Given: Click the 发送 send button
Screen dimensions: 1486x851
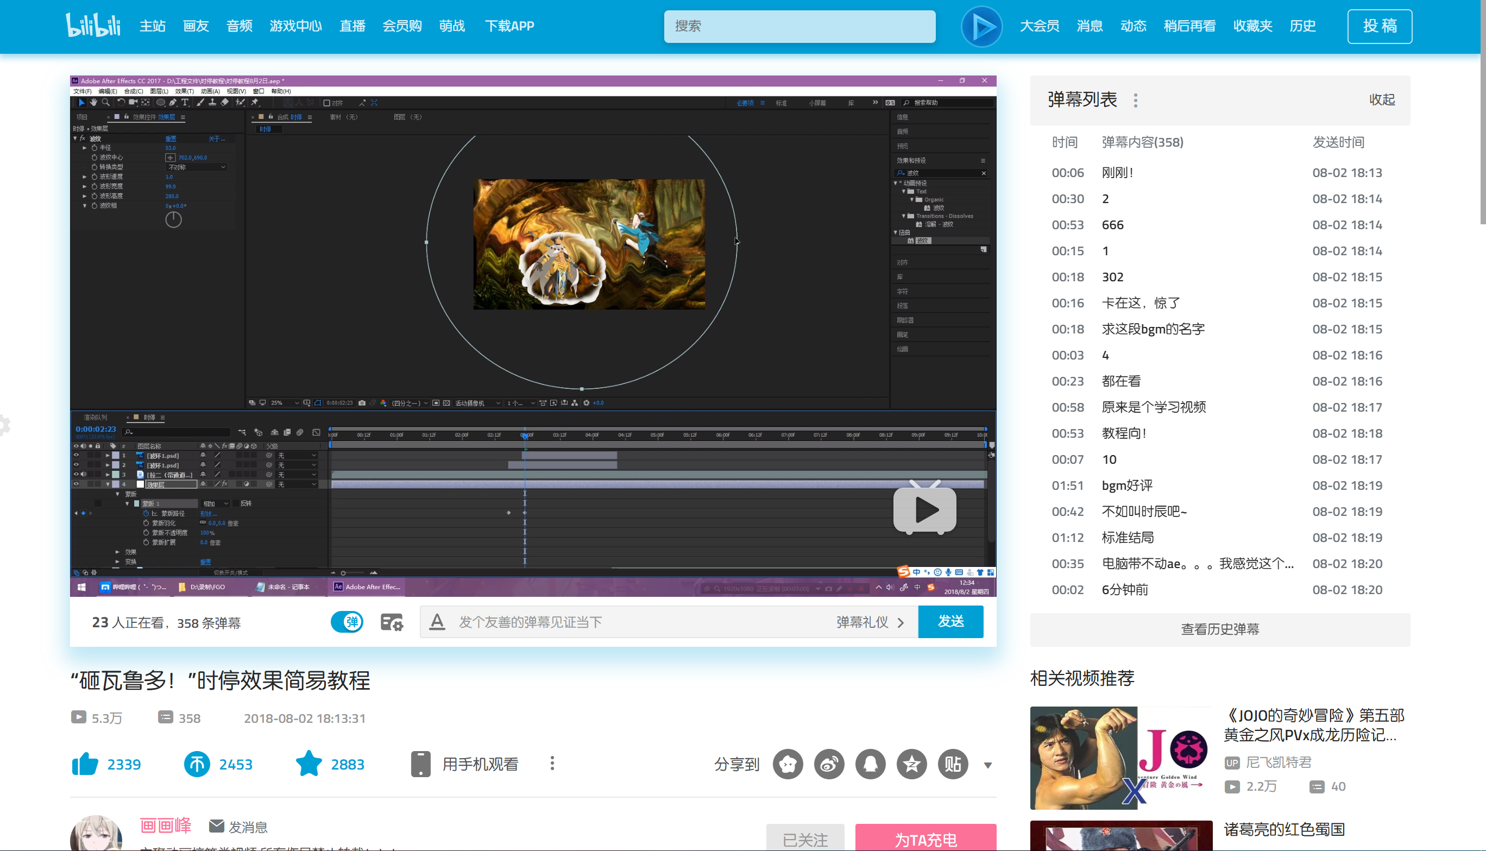Looking at the screenshot, I should point(950,621).
